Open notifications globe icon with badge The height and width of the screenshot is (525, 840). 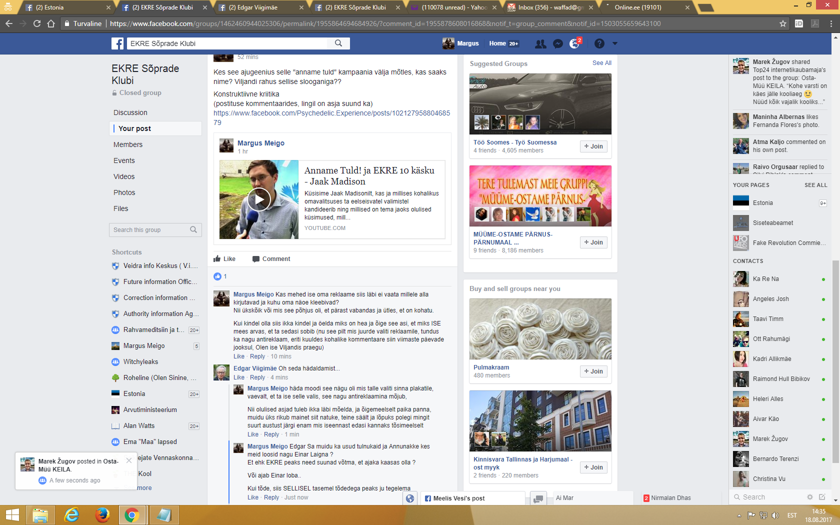click(x=574, y=44)
